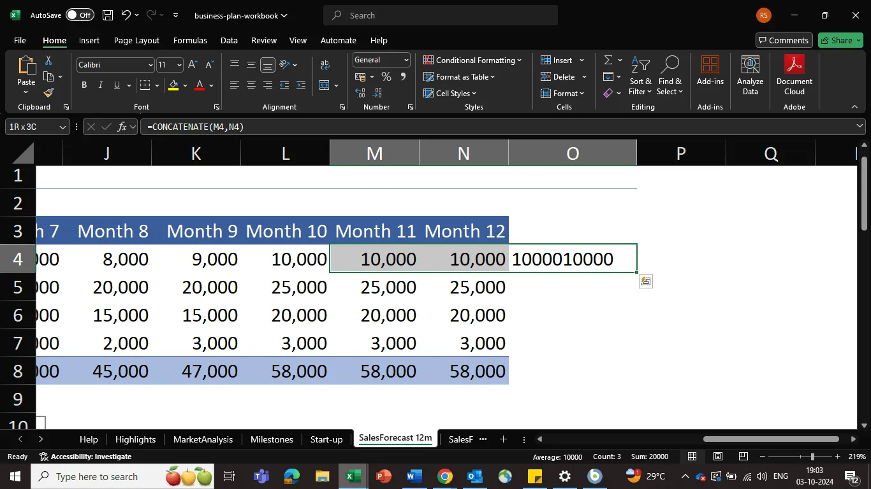Switch to Page Break Preview icon
Screen dimensions: 871x489
coord(743,457)
